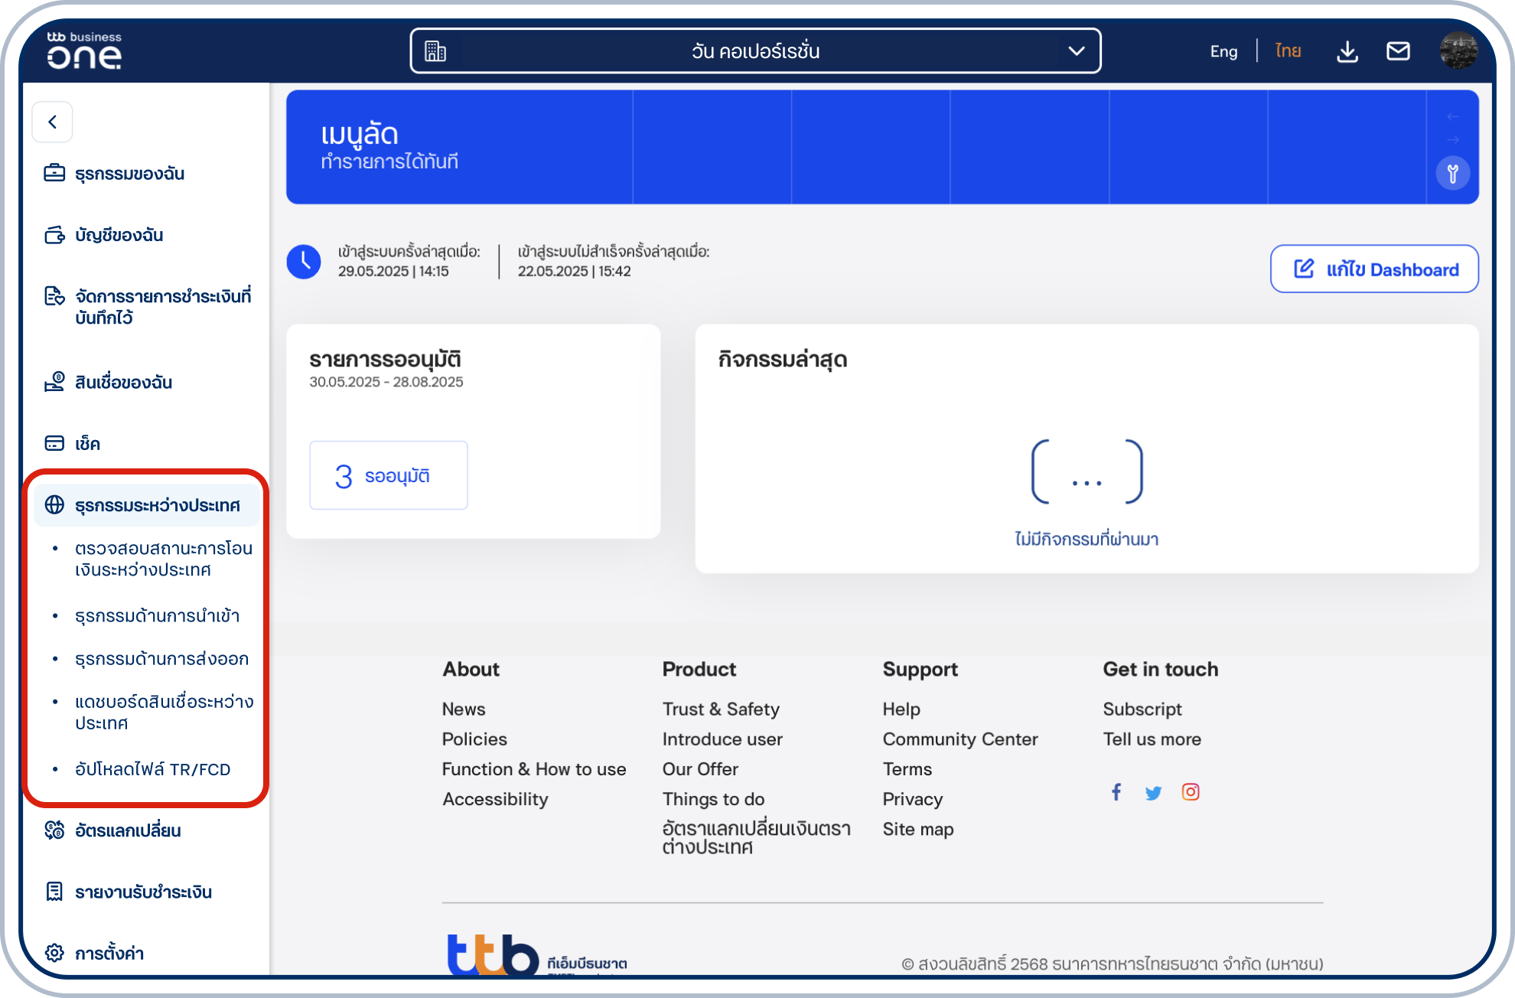The width and height of the screenshot is (1515, 998).
Task: Select อัปโหลดไฟล์ TR/FCD submenu item
Action: click(x=152, y=769)
